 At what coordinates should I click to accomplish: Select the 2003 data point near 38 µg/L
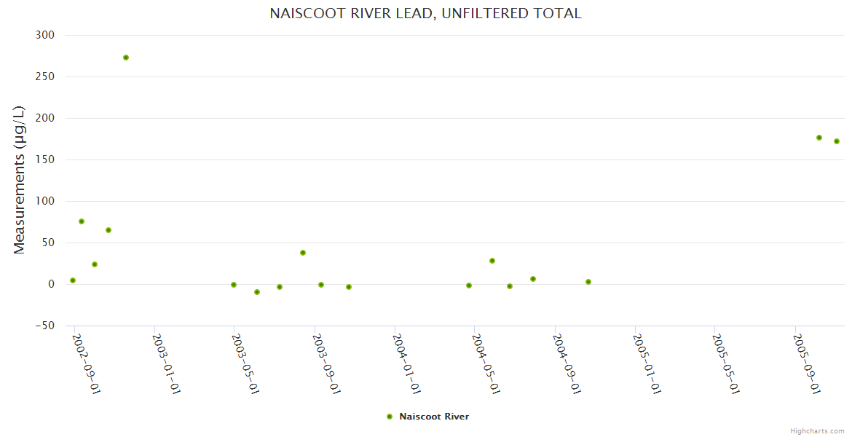coord(303,253)
